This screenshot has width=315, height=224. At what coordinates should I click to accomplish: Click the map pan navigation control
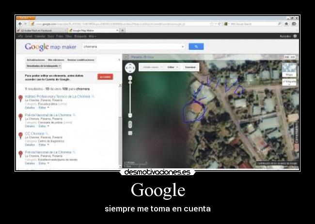pos(130,68)
